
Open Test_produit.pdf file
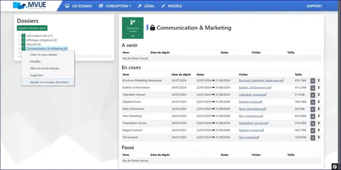[x=249, y=138]
